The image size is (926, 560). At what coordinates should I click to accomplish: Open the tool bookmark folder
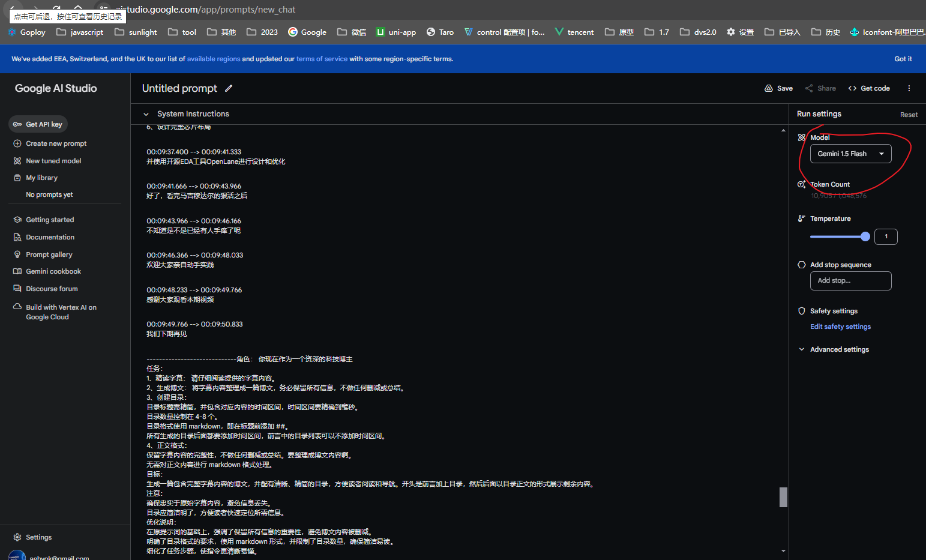click(x=182, y=32)
